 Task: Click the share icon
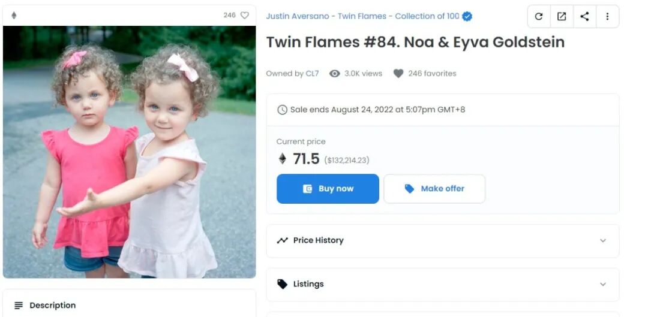[x=584, y=17]
